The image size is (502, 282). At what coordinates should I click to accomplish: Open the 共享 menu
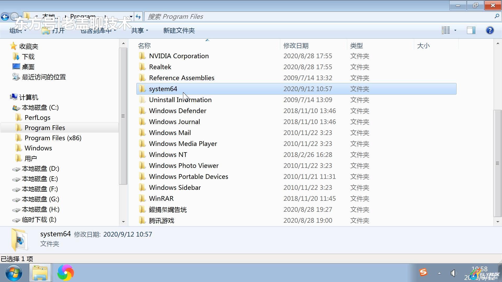[139, 31]
